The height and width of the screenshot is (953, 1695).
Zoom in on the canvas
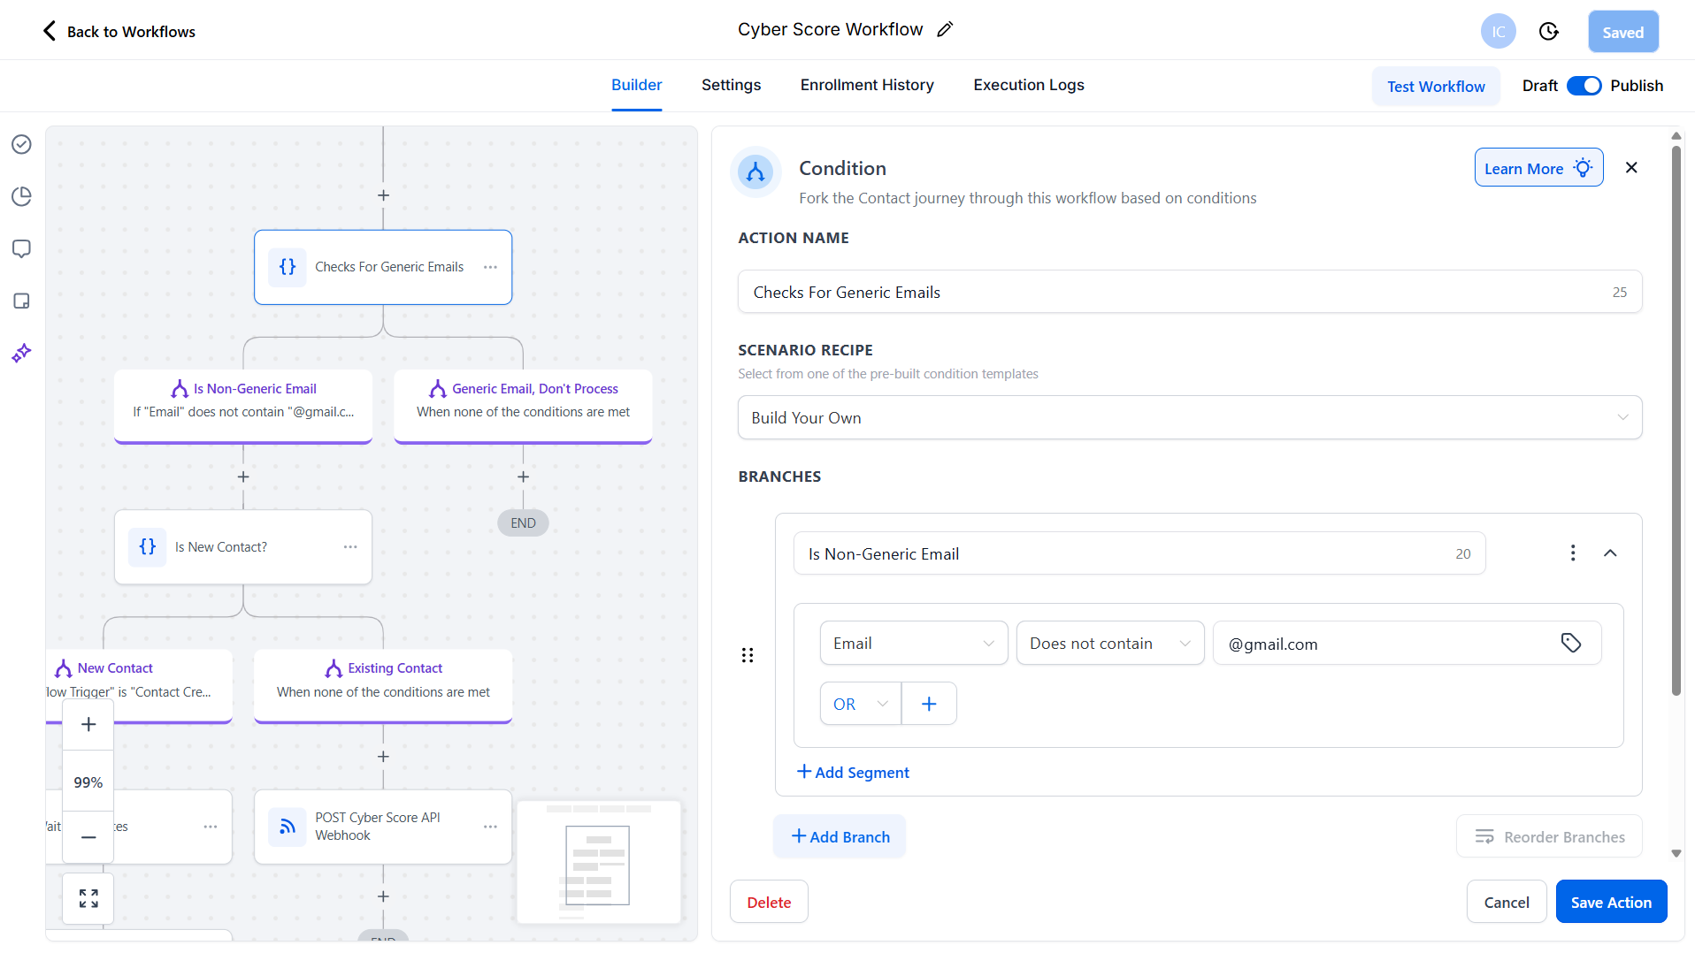click(x=88, y=725)
